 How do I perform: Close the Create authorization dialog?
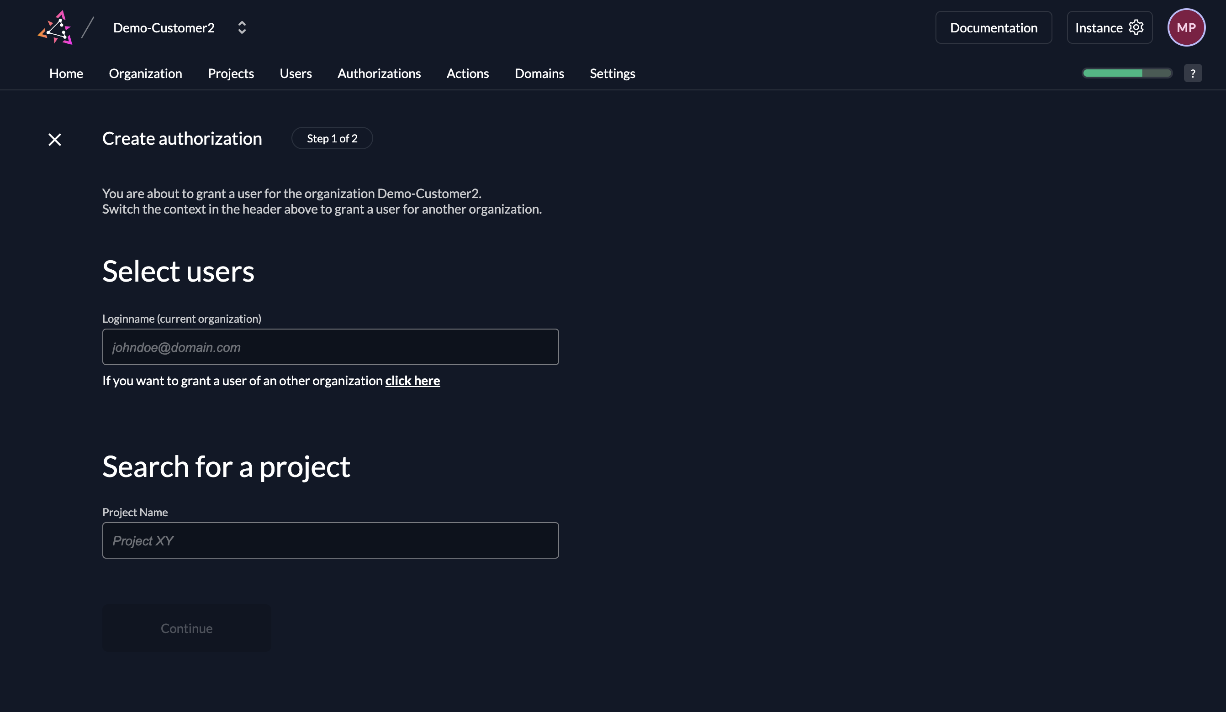pyautogui.click(x=55, y=140)
